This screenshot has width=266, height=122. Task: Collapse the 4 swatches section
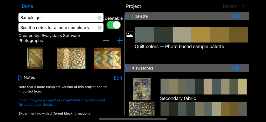(128, 68)
